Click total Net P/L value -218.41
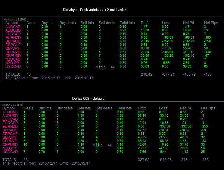This screenshot has width=224, height=170. (186, 160)
